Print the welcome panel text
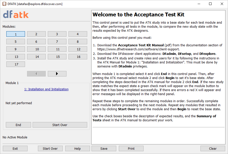The image size is (228, 154). point(131,149)
